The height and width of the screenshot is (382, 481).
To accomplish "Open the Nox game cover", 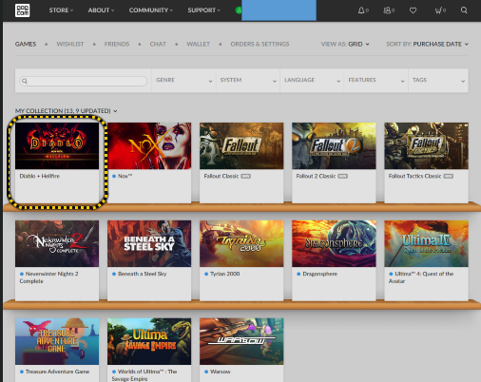I will pyautogui.click(x=149, y=145).
